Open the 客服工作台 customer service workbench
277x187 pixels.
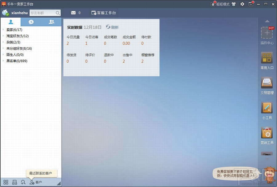pyautogui.click(x=103, y=13)
